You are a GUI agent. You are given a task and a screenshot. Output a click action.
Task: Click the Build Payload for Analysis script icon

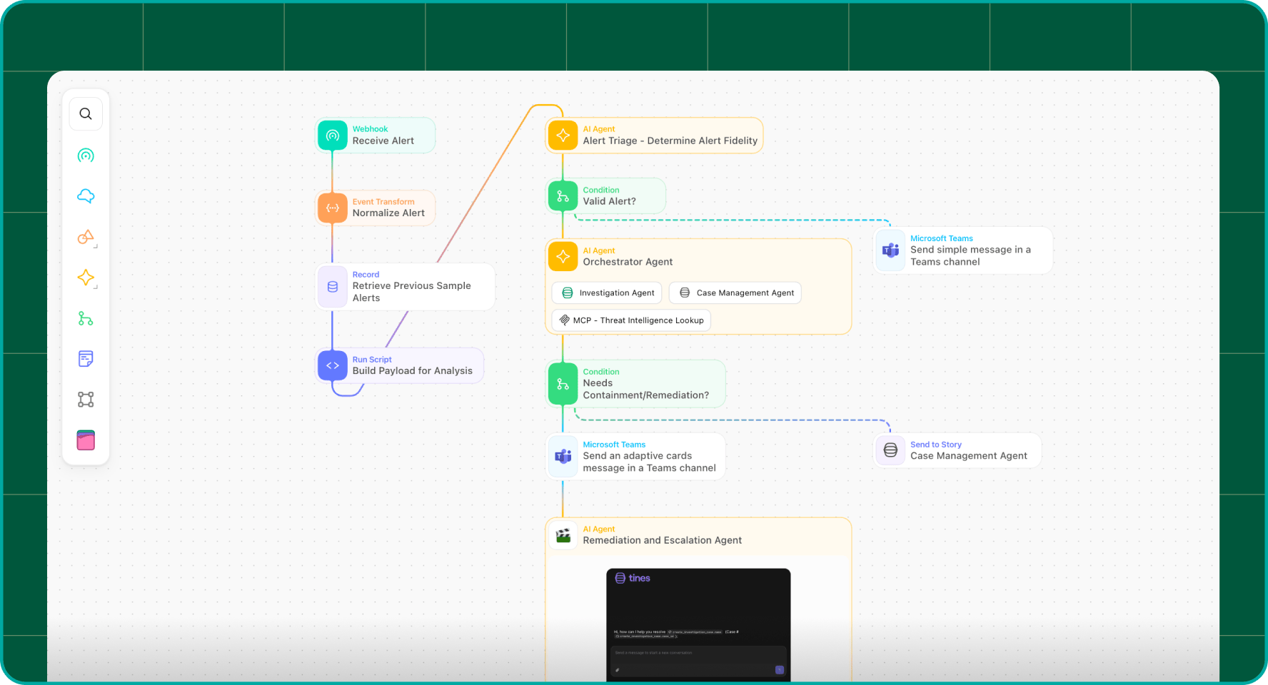[x=333, y=365]
